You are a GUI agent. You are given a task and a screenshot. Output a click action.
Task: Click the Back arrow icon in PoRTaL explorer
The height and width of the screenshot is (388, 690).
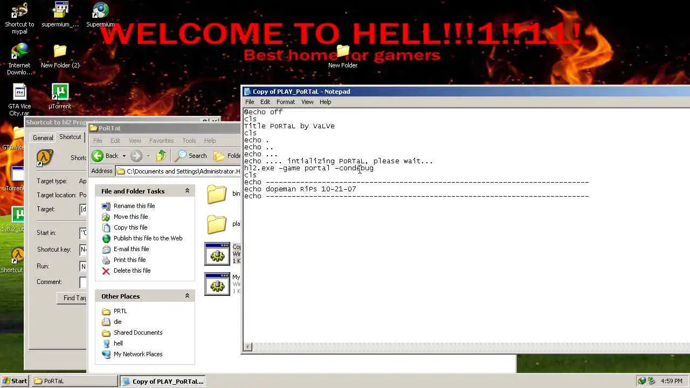point(97,156)
